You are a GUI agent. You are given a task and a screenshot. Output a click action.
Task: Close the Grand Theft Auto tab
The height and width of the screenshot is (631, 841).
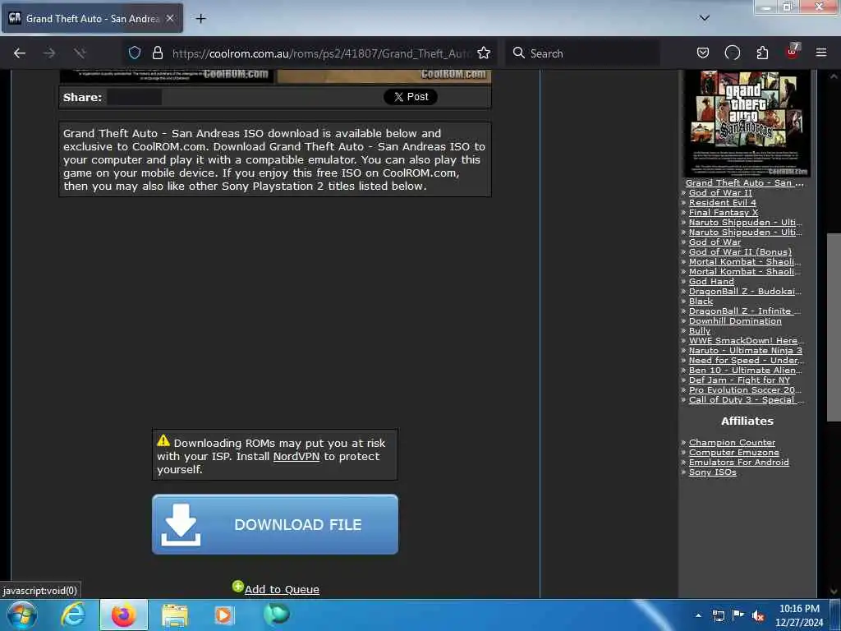[x=170, y=18]
